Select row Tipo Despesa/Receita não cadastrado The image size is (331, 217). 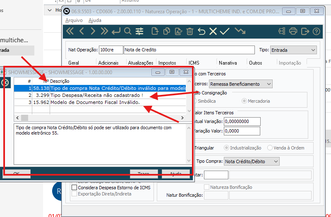pos(100,95)
